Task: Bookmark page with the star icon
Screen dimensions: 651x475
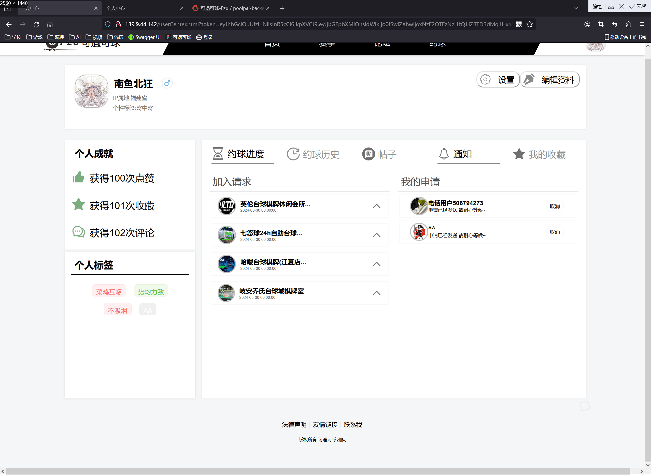Action: (530, 24)
